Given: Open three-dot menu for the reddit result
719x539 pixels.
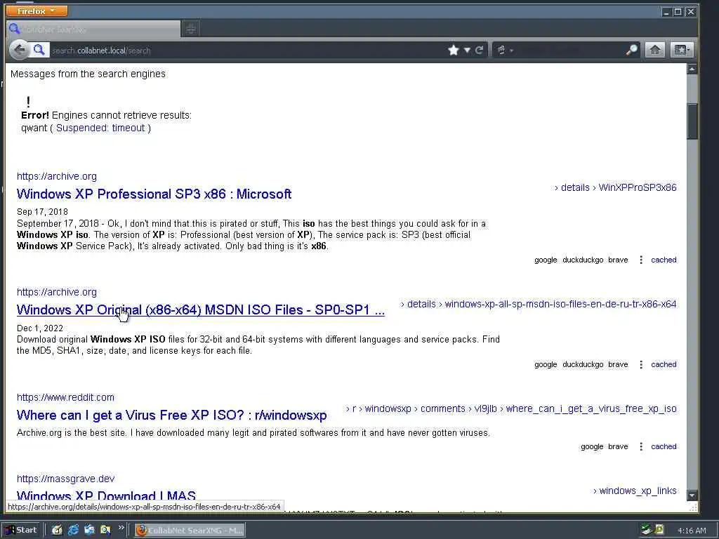Looking at the screenshot, I should click(x=640, y=446).
